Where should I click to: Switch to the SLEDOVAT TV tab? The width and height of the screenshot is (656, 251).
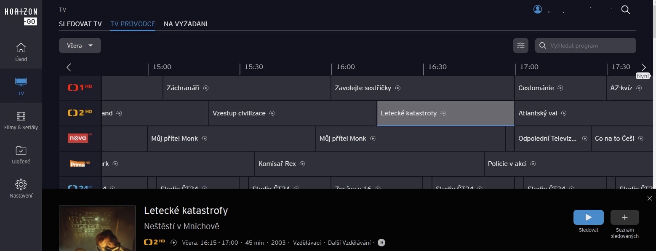click(x=80, y=24)
